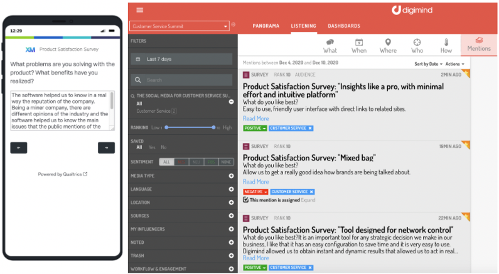Click the Ranking Low to High slider

pyautogui.click(x=191, y=127)
